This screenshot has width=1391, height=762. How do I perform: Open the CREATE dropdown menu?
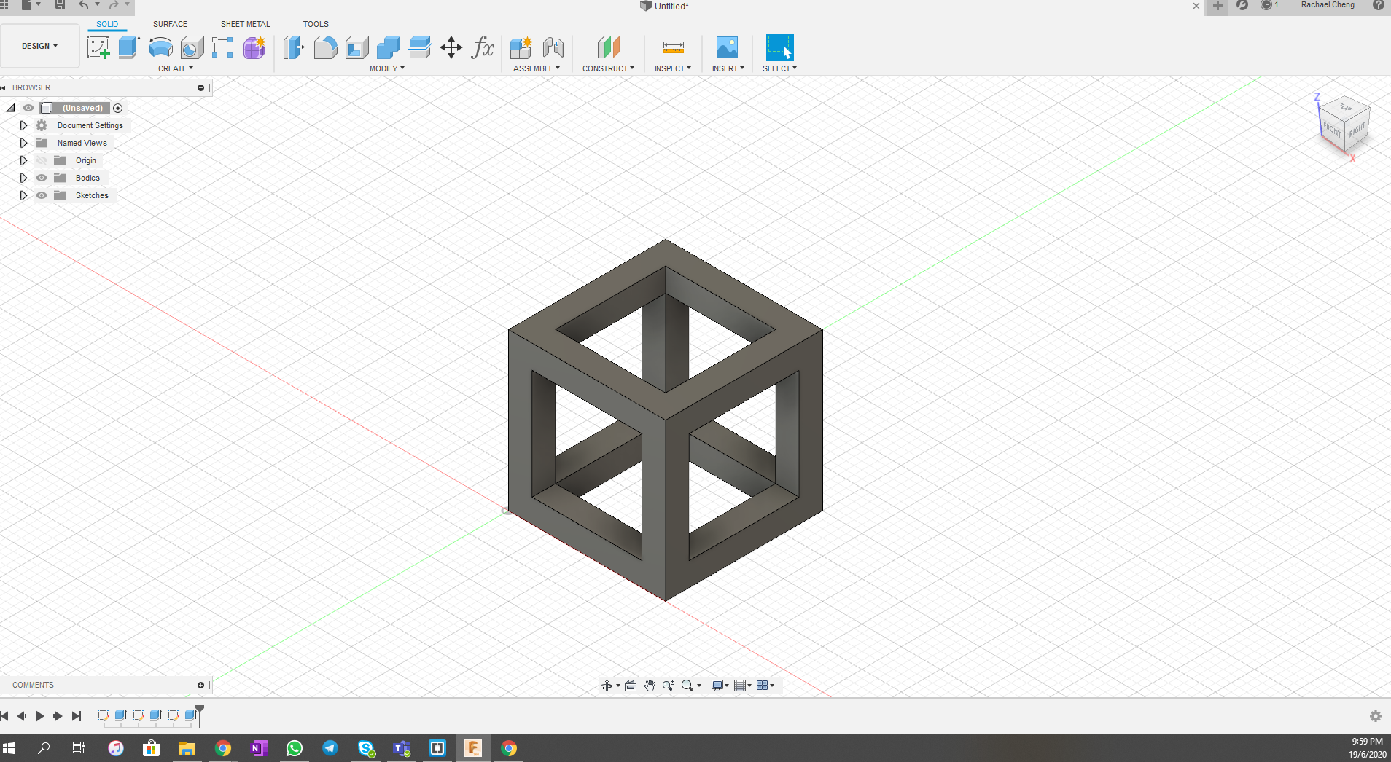[x=176, y=68]
